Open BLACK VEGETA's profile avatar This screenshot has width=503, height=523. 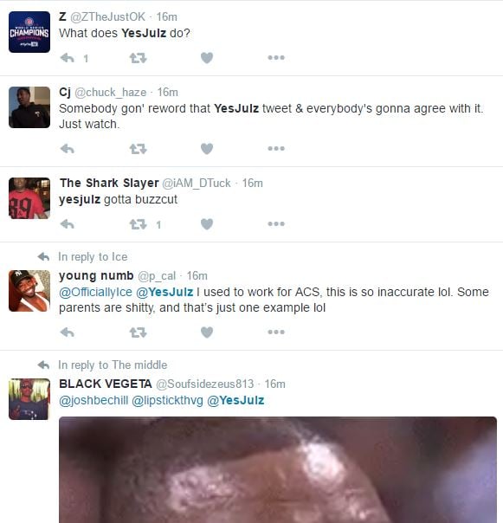click(29, 399)
